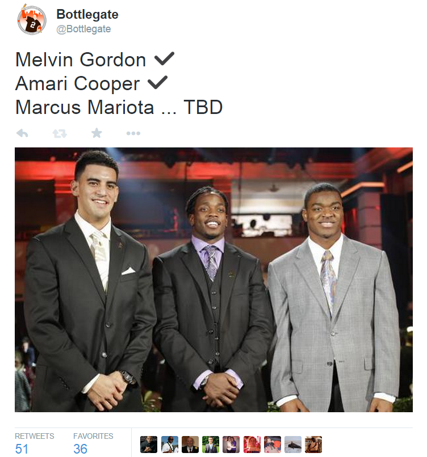Retweet this tweet using the retweet icon

coord(60,133)
